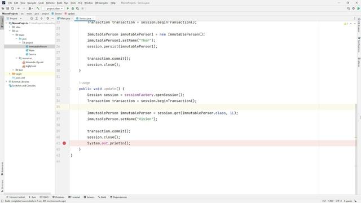Open the Bookmarks side tool window
361x203 pixels.
coord(2,169)
